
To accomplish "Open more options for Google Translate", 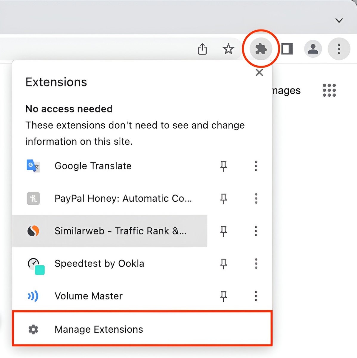I will 256,166.
